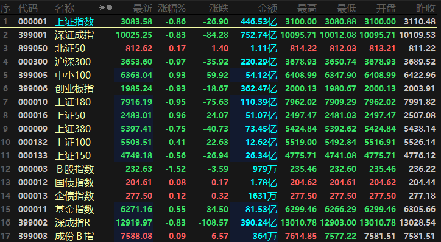
Task: Click percent change -1.52
Action: pyautogui.click(x=175, y=169)
